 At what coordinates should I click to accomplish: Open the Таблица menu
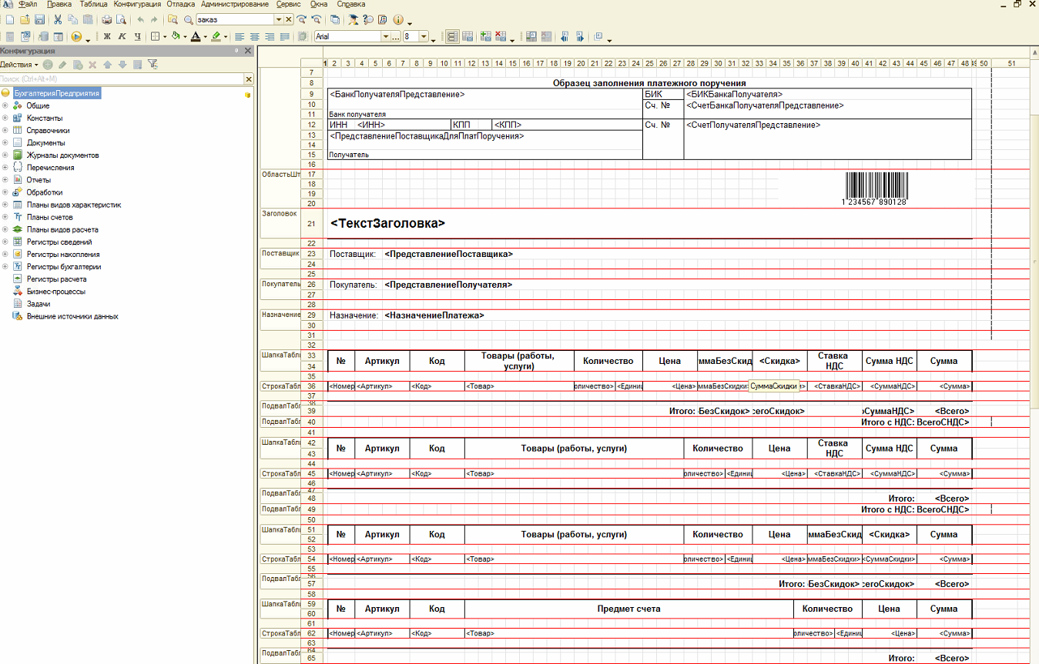pyautogui.click(x=93, y=5)
